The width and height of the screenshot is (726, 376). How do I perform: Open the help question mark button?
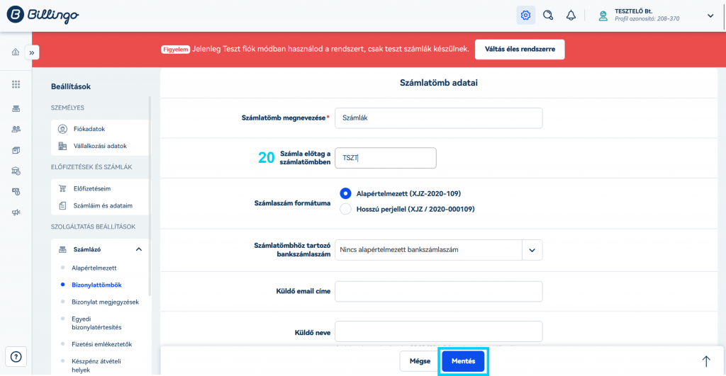(16, 357)
